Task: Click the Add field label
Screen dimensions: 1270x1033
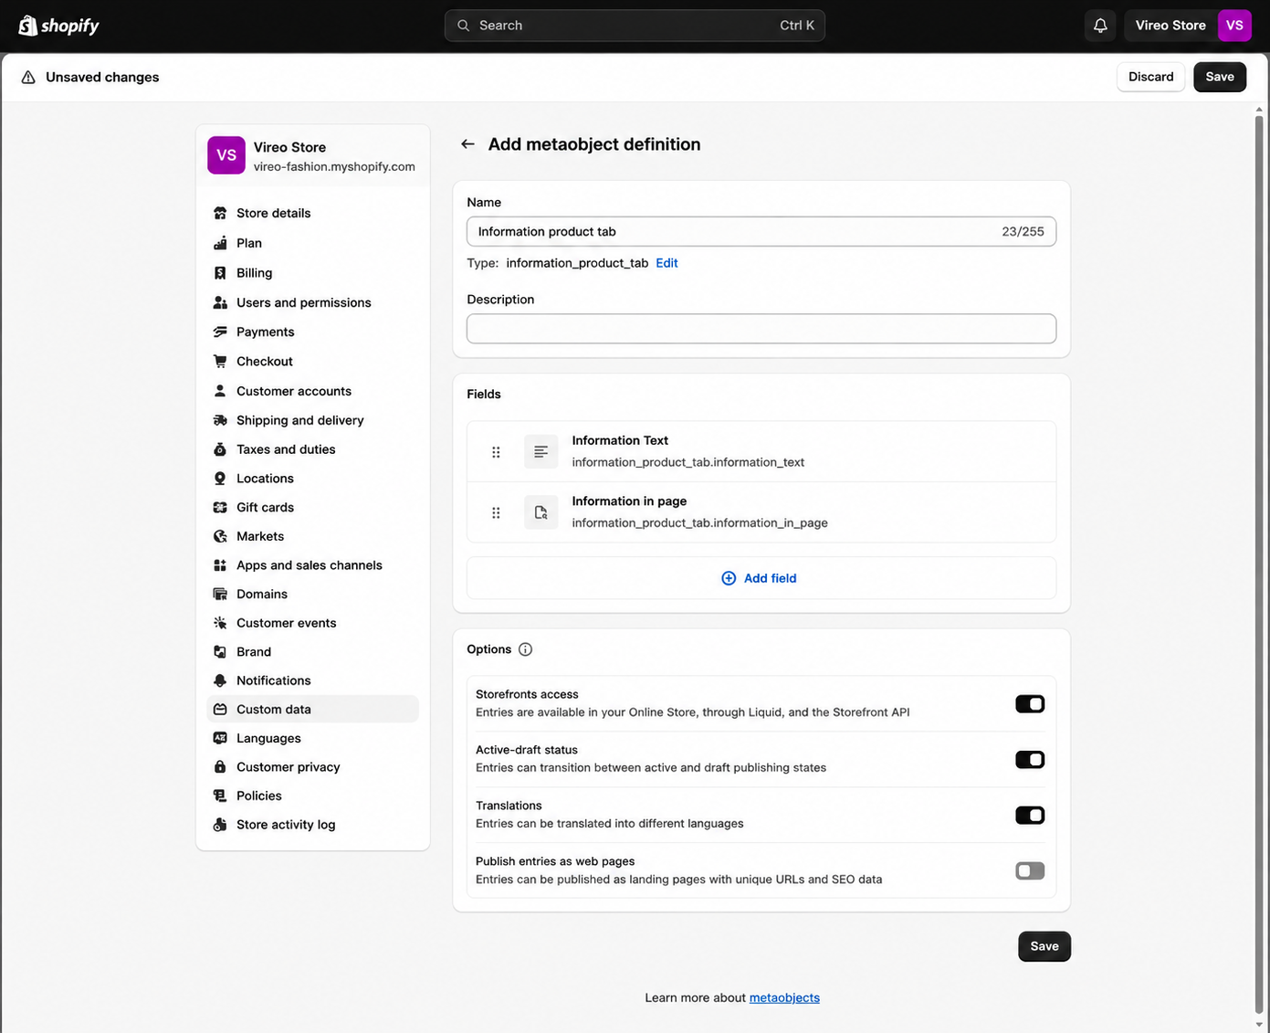Action: (x=770, y=578)
